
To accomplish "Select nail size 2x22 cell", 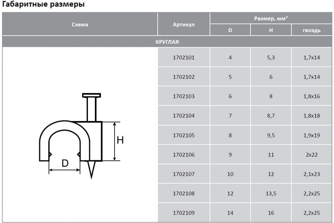I will (x=311, y=155).
